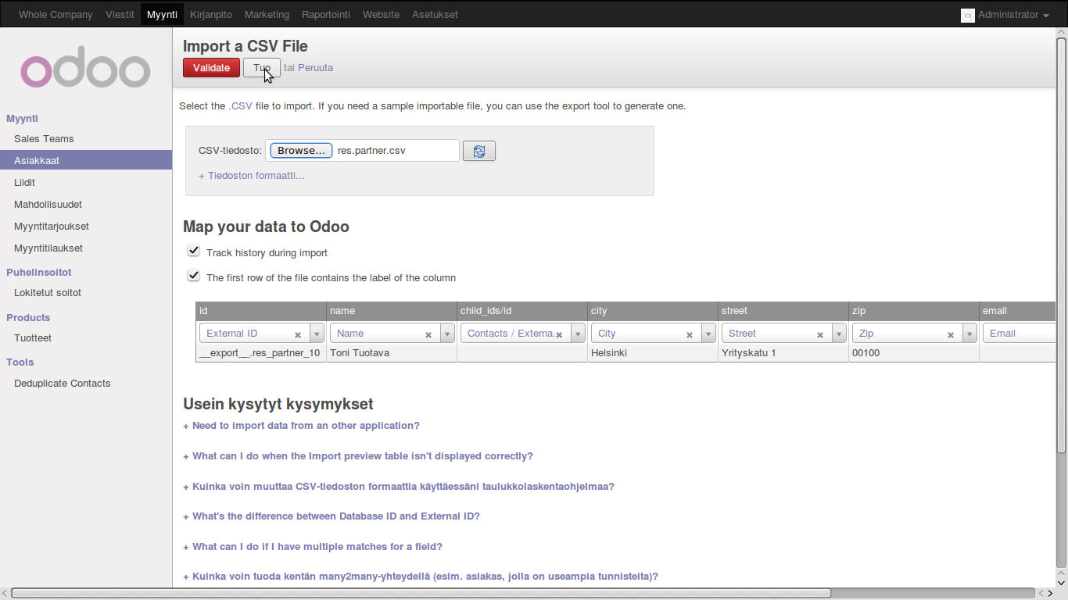Clear the Name field mapping

[x=428, y=334]
